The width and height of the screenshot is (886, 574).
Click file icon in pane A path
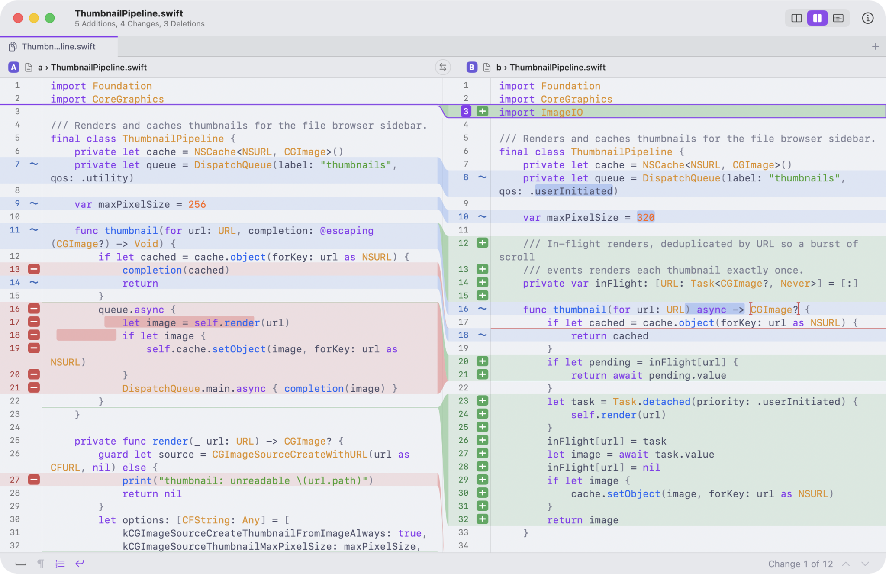point(29,68)
